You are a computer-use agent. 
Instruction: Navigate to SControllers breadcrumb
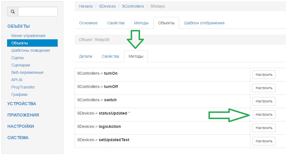(x=133, y=6)
